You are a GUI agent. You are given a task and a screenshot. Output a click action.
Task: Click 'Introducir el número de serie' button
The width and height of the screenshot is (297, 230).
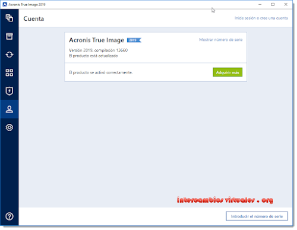click(x=257, y=216)
